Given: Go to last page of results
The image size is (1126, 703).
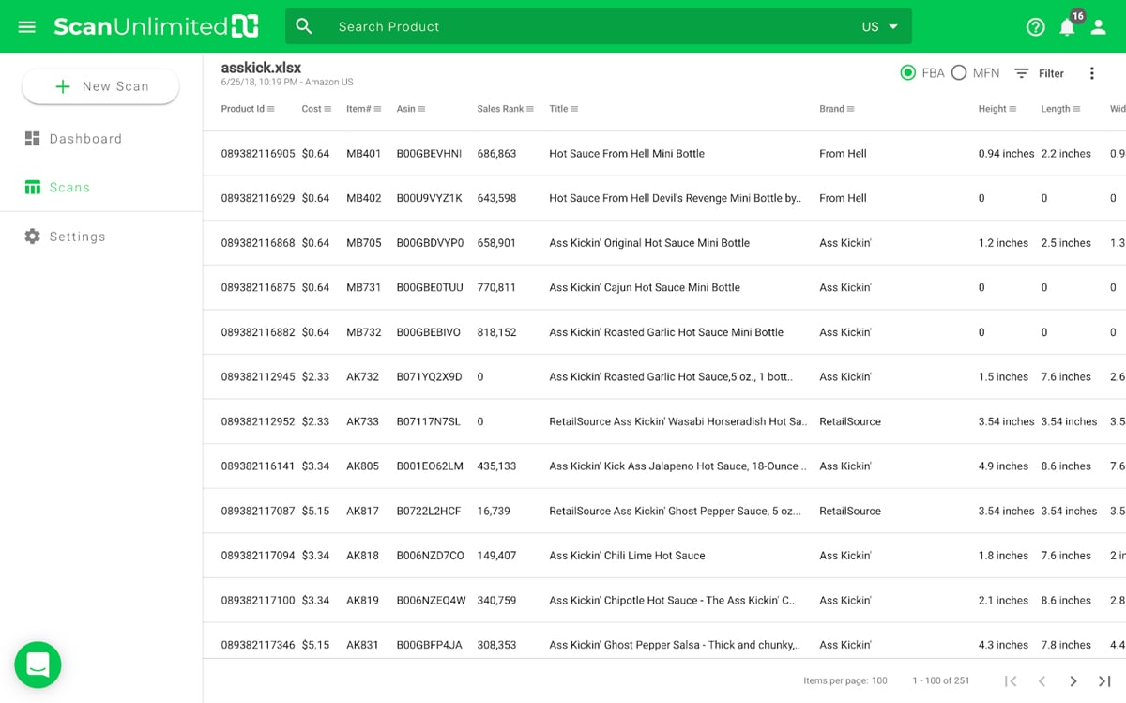Looking at the screenshot, I should point(1104,681).
